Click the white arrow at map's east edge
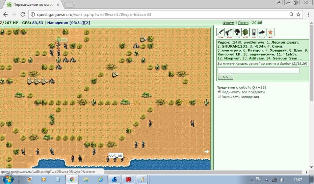Viewport: 314px width, 184px height. pyautogui.click(x=207, y=152)
